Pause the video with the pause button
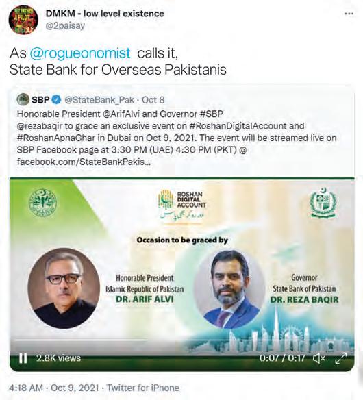363x400 pixels. point(23,358)
